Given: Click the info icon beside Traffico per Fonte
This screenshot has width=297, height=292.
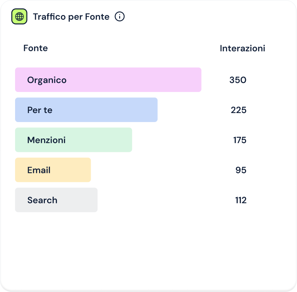Looking at the screenshot, I should coord(120,16).
